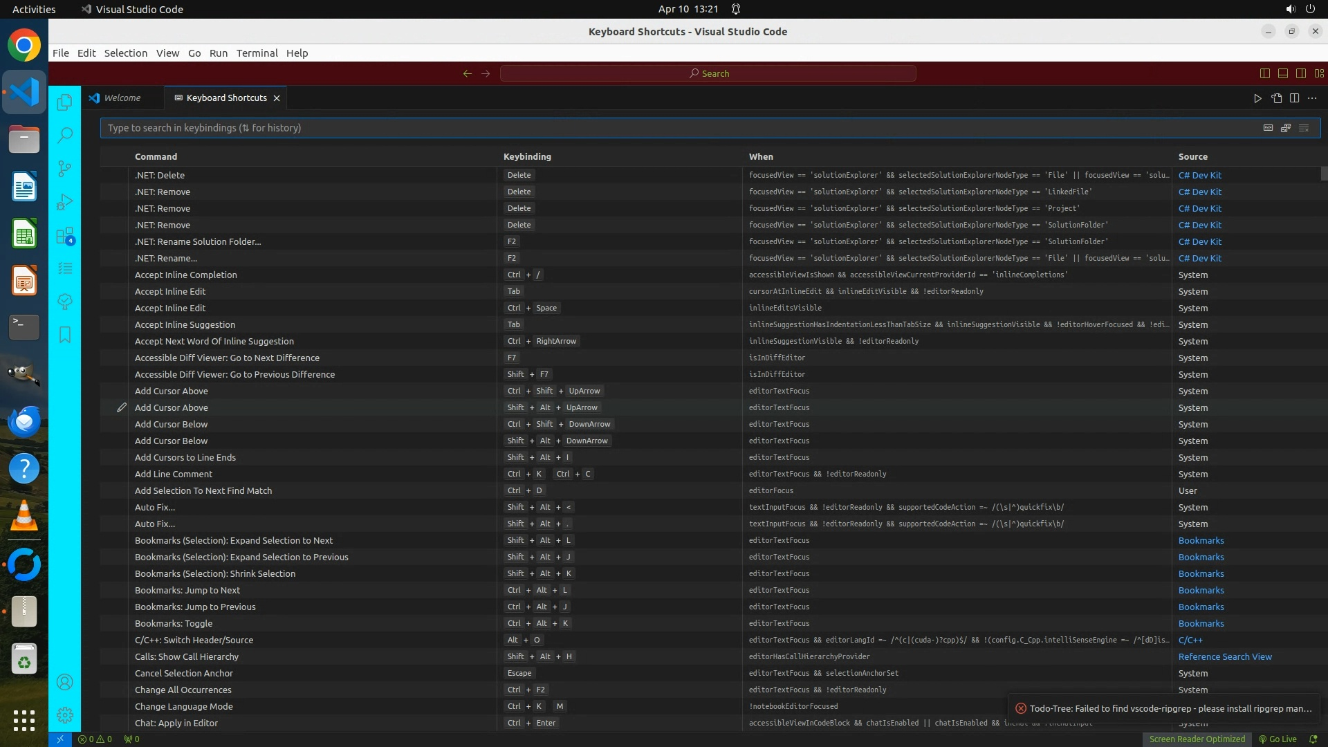Toggle Sort by Precedence in keybindings search
Image resolution: width=1328 pixels, height=747 pixels.
(1286, 128)
